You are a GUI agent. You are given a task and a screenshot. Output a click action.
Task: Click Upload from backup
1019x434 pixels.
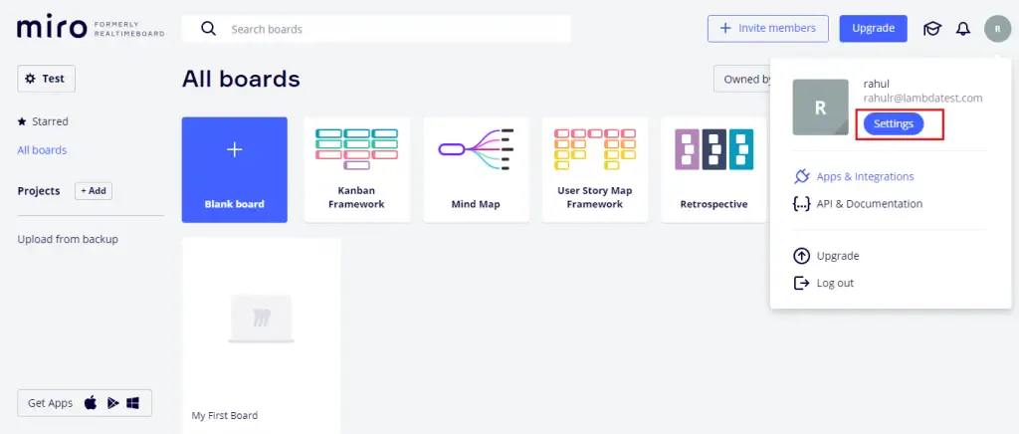[x=68, y=239]
